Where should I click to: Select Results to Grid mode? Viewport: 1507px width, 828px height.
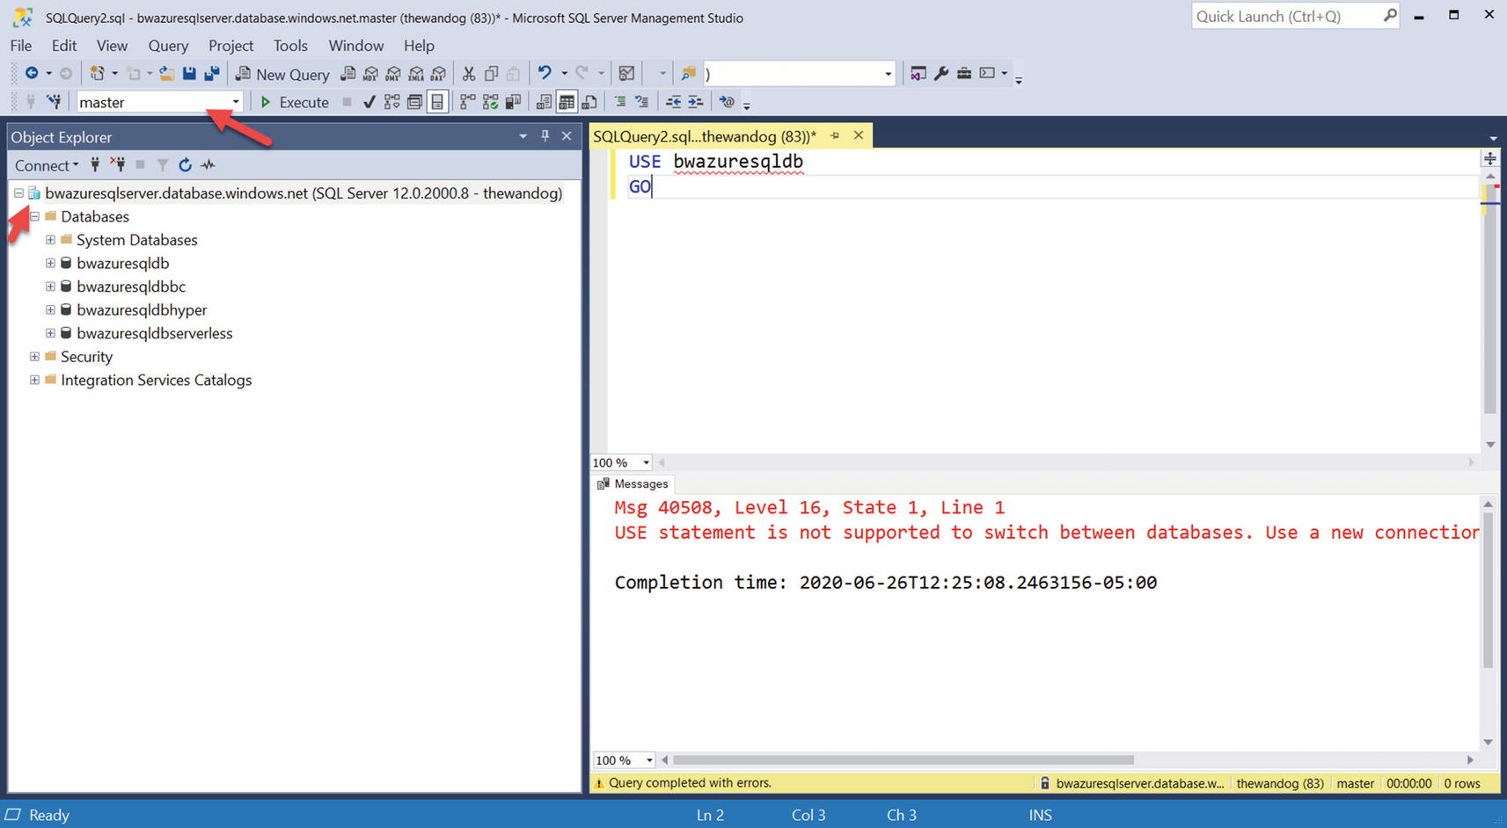[567, 102]
